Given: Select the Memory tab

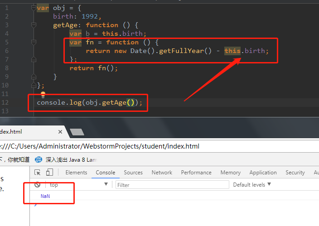Looking at the screenshot, I should click(x=230, y=173).
